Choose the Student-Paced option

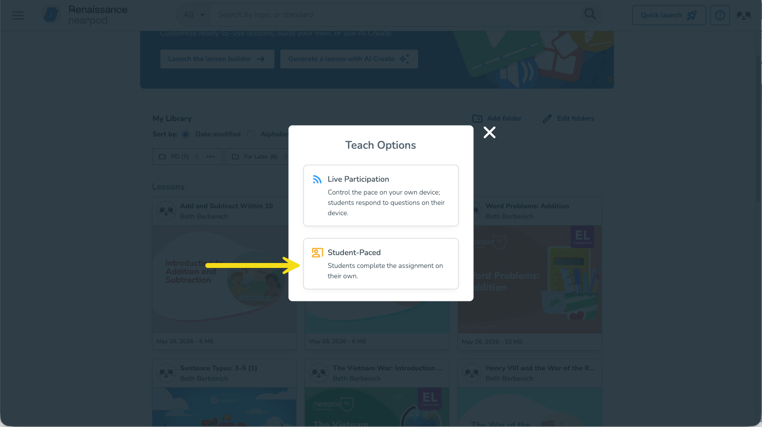[381, 263]
